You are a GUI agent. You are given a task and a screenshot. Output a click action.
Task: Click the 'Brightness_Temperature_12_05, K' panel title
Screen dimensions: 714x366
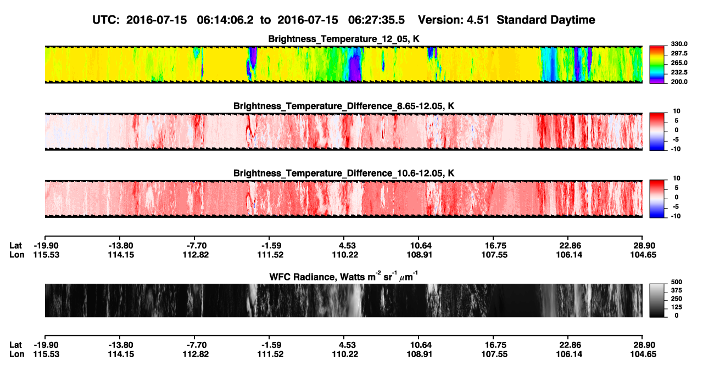point(344,39)
